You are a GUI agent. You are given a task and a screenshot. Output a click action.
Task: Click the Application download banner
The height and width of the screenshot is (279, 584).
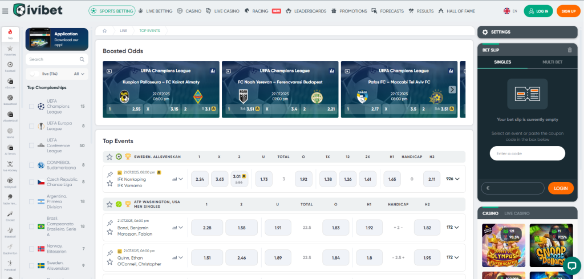coord(57,39)
